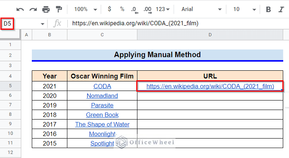The width and height of the screenshot is (289, 158).
Task: Select row 1 header
Action: pos(10,45)
